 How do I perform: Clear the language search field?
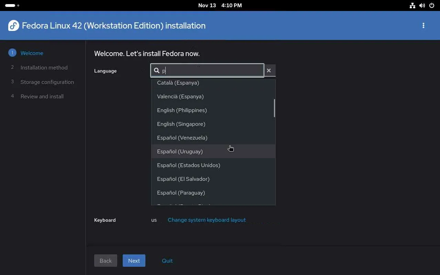point(269,70)
